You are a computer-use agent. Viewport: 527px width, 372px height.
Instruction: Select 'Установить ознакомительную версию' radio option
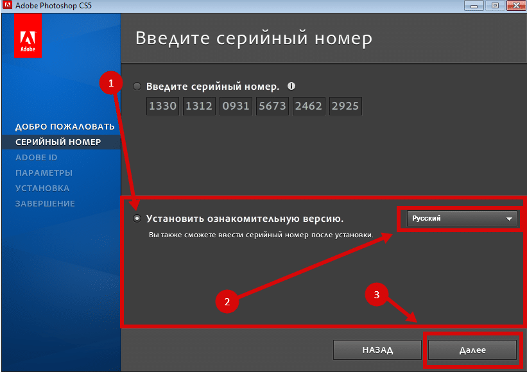pos(137,218)
